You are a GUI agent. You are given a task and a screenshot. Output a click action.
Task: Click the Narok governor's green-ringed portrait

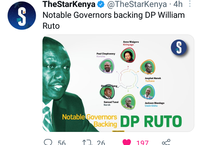tap(128, 102)
